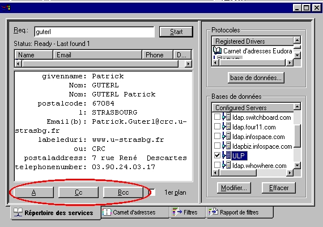The height and width of the screenshot is (227, 323).
Task: Click the Bcc recipient button
Action: click(x=123, y=192)
